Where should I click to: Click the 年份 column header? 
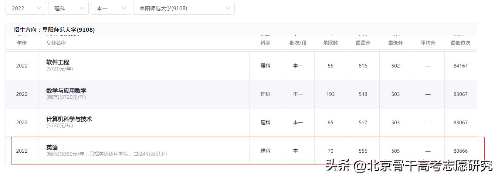tap(22, 43)
